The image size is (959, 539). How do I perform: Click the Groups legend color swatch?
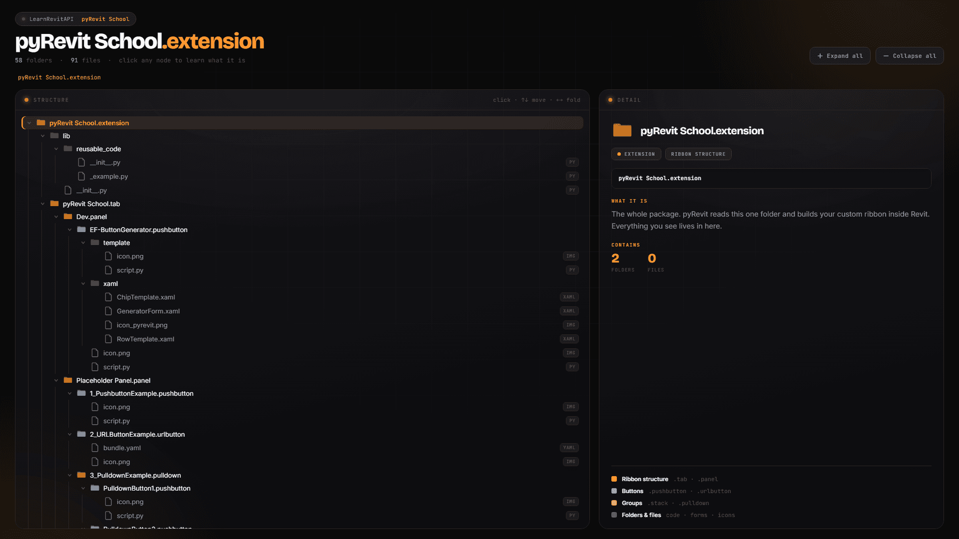614,503
